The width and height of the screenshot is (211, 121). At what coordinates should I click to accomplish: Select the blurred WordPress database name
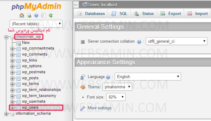29,37
